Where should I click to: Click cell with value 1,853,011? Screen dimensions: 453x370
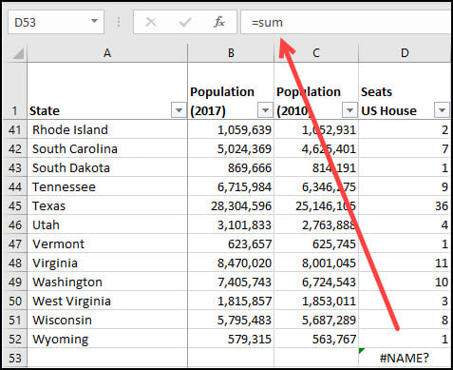(x=316, y=301)
